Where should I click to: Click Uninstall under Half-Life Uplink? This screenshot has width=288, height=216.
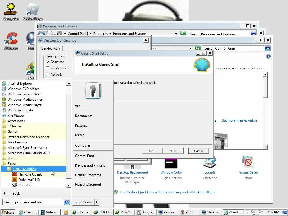click(x=25, y=185)
